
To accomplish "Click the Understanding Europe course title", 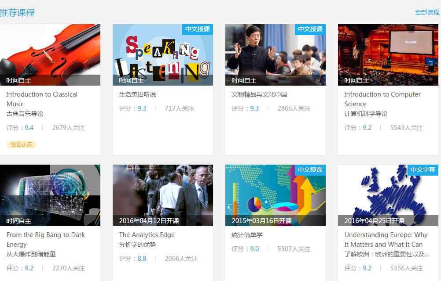I will click(386, 239).
